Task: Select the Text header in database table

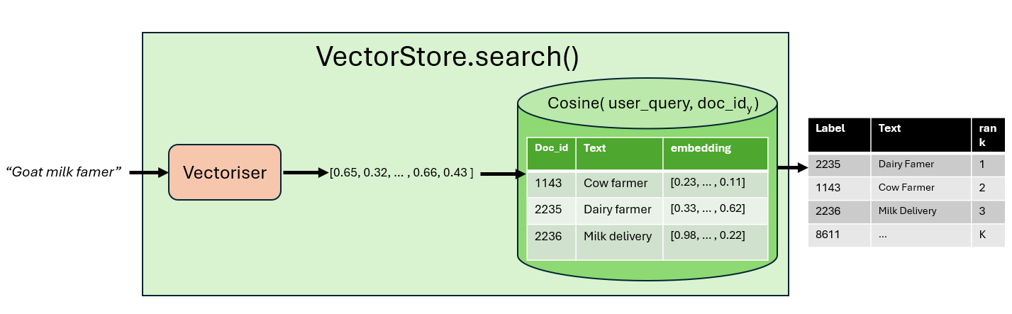Action: click(596, 149)
